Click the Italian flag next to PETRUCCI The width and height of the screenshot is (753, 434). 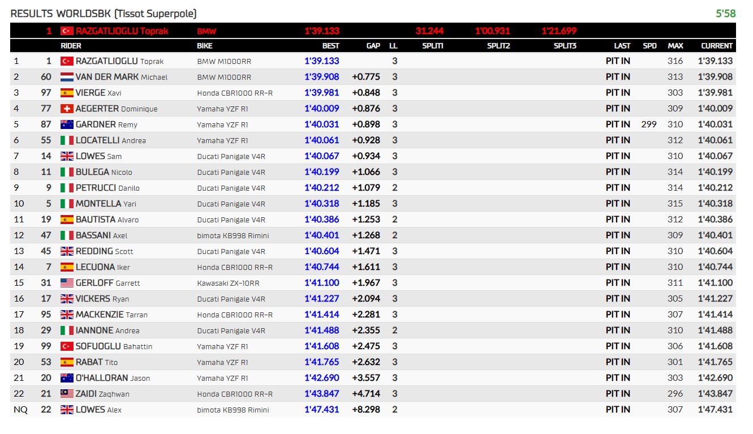click(x=67, y=188)
